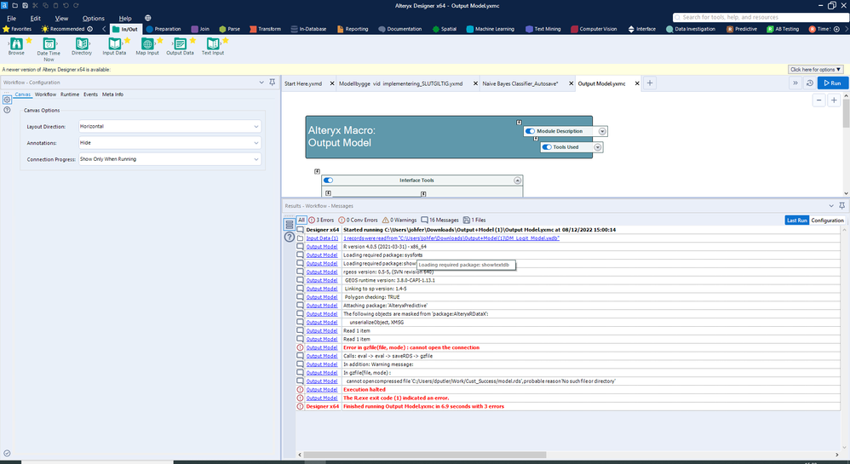The image size is (850, 464).
Task: Switch to the Naive Bayes Classifier tab
Action: pos(519,83)
